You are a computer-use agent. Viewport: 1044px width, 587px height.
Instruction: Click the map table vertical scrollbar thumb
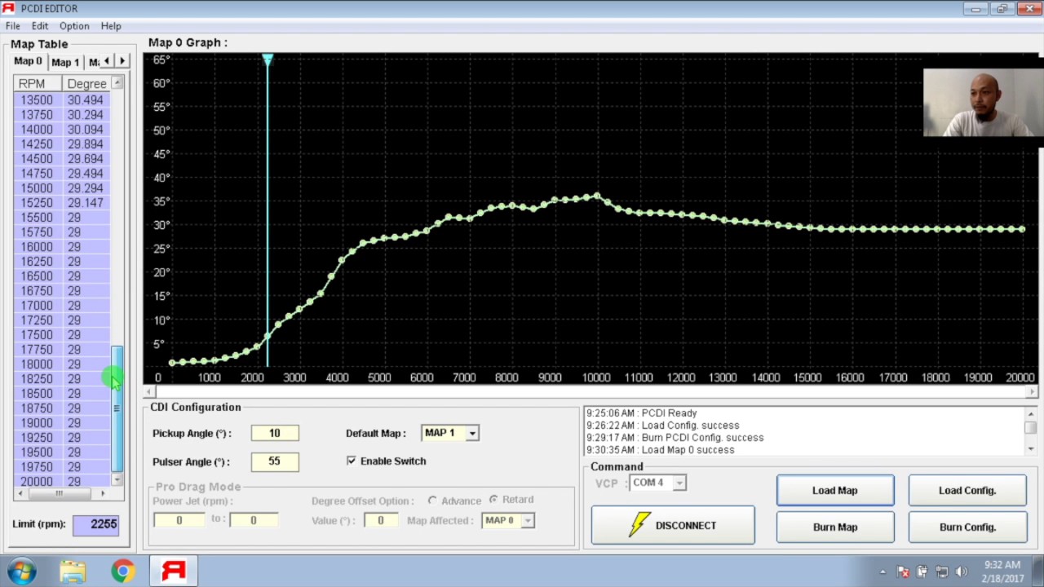tap(117, 408)
